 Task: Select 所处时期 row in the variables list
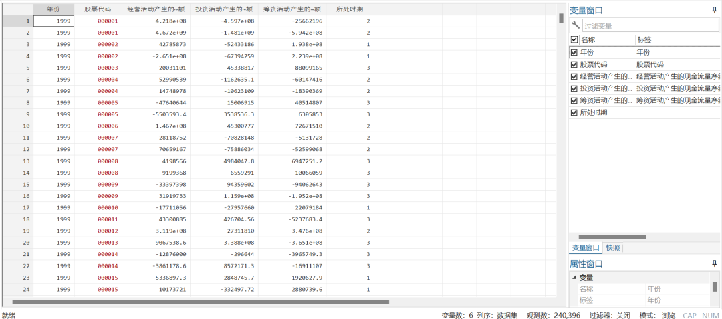pyautogui.click(x=644, y=112)
